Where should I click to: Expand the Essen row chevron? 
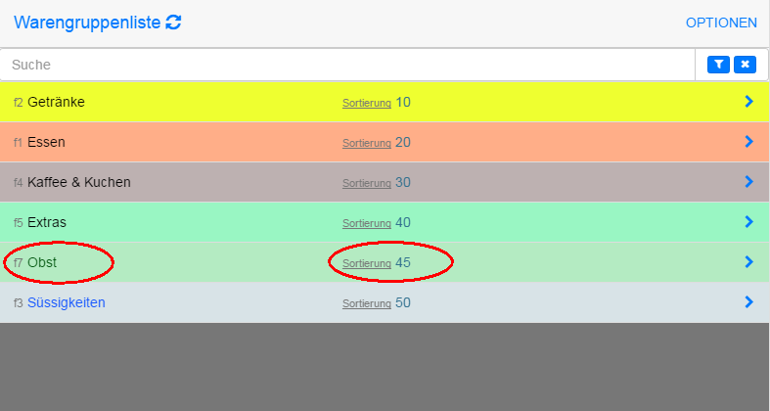click(x=748, y=141)
